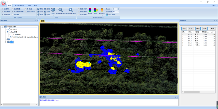Select the true color rendering icon
Screen dimensions: 218x109
[90, 10]
